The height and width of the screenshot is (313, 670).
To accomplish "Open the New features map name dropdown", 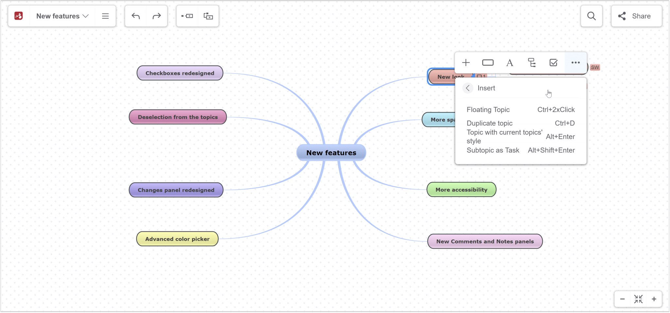I will 62,16.
